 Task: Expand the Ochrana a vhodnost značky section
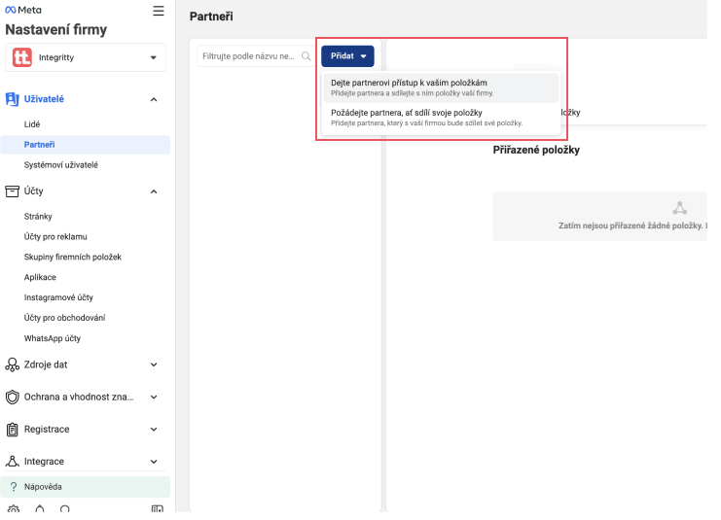(154, 398)
